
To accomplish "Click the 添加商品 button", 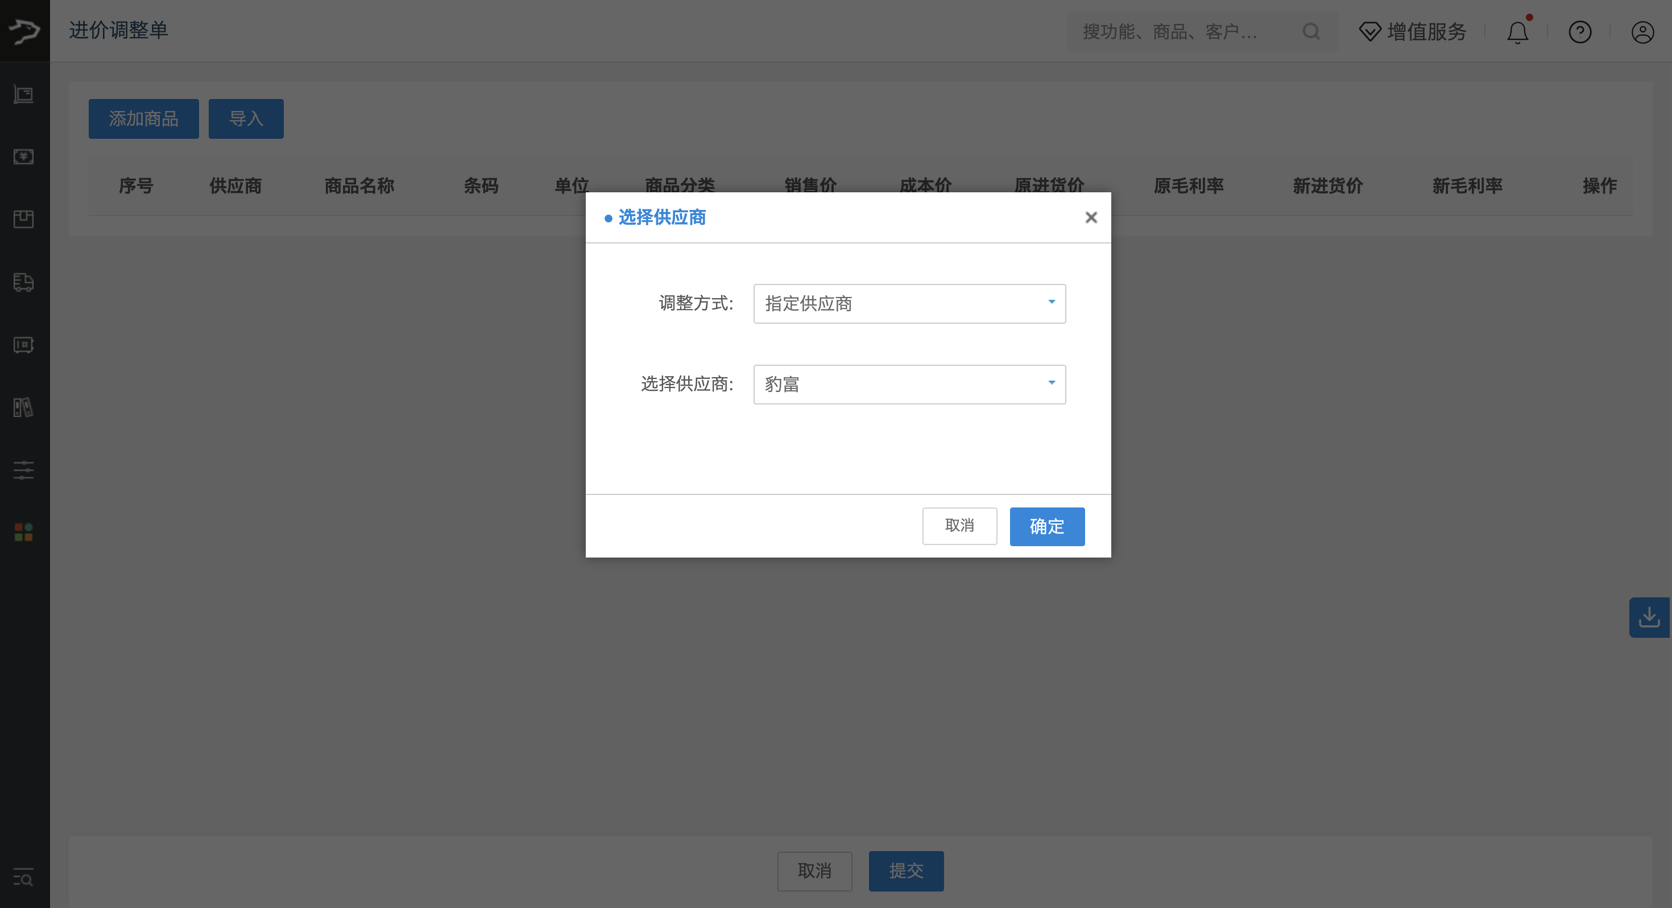I will tap(143, 119).
